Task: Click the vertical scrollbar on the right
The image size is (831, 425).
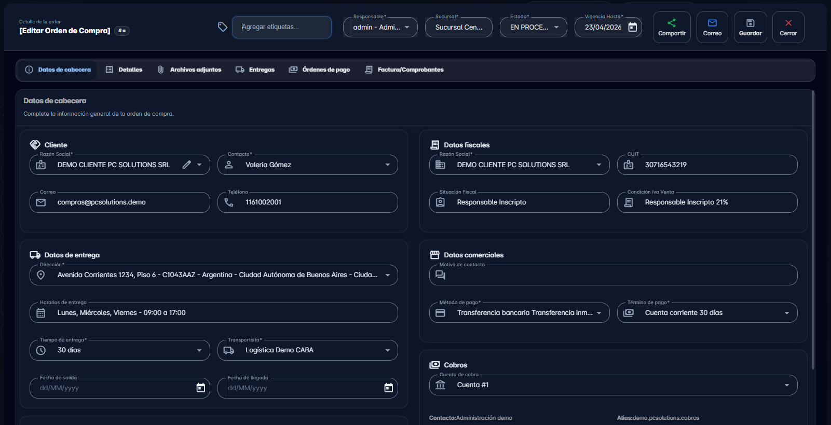Action: [x=813, y=230]
